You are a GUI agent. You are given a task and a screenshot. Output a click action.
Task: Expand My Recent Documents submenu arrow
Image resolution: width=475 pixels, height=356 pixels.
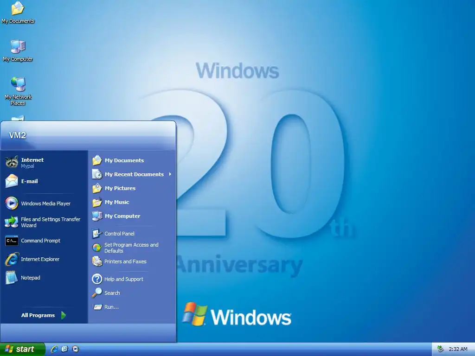point(170,174)
